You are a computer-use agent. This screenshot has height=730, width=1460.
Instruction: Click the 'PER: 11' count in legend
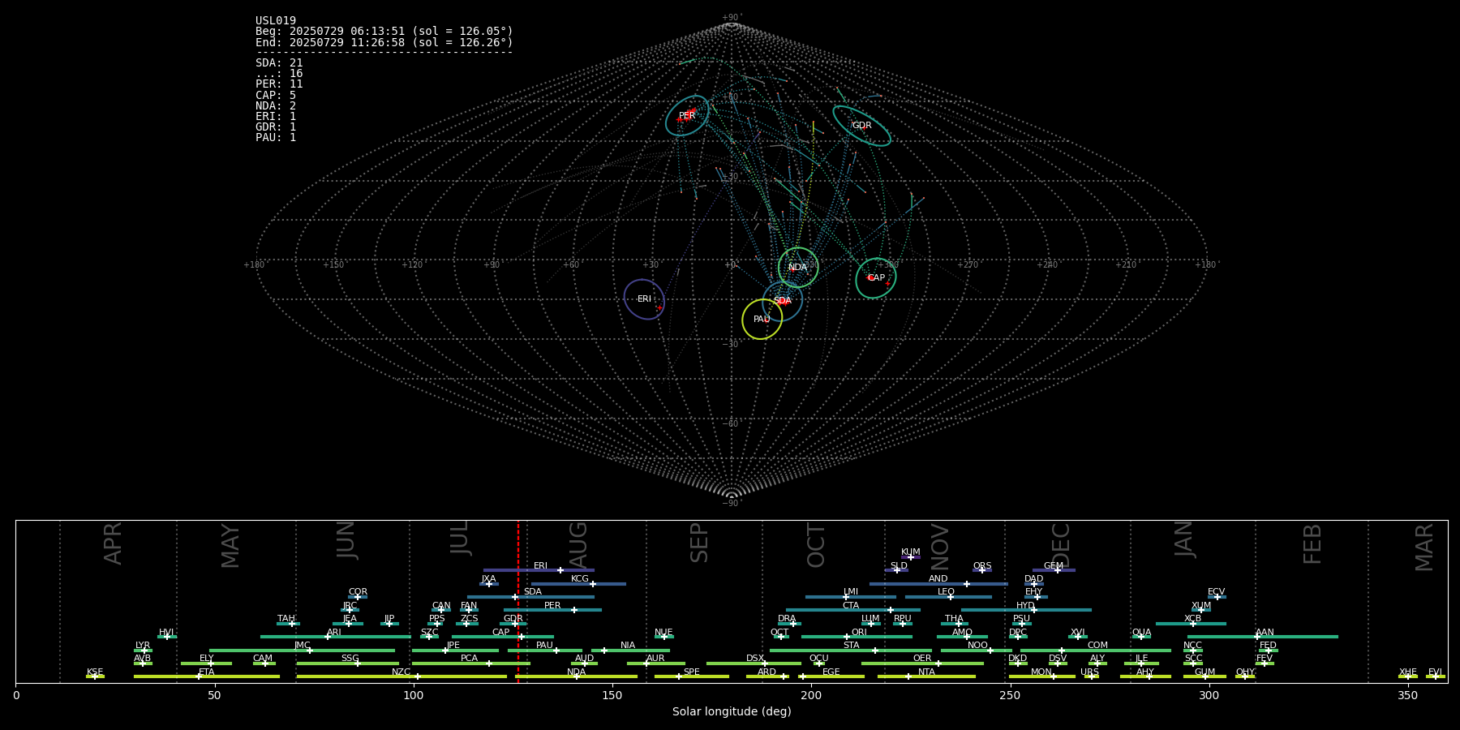(279, 84)
